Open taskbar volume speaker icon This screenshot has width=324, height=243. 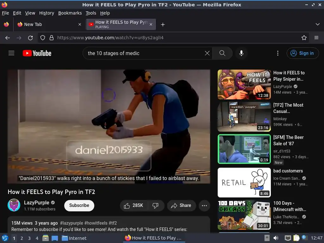click(276, 238)
